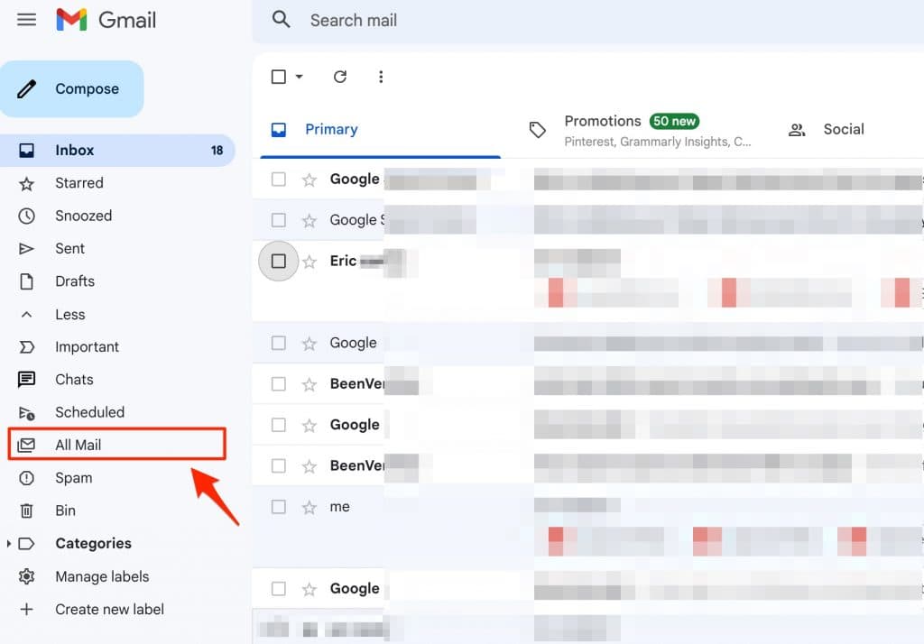Open the Bin label text

coord(65,511)
